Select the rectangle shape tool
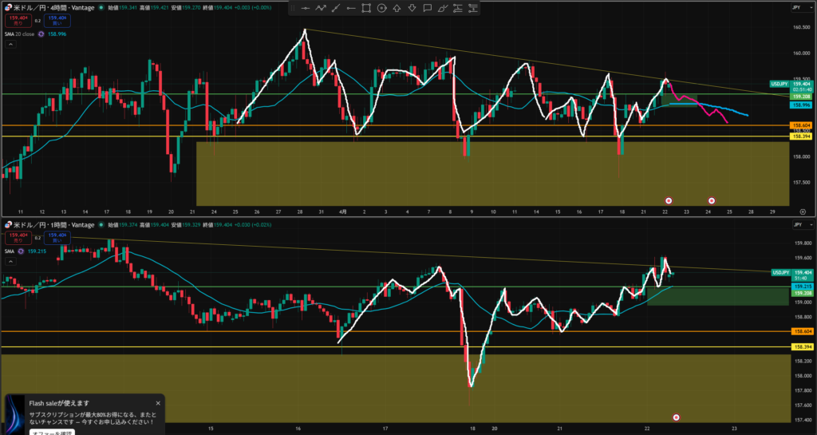 click(x=366, y=8)
